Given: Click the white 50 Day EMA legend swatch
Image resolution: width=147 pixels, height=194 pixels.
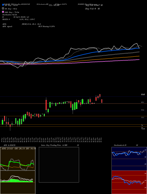Looking at the screenshot, I should pos(3,9).
